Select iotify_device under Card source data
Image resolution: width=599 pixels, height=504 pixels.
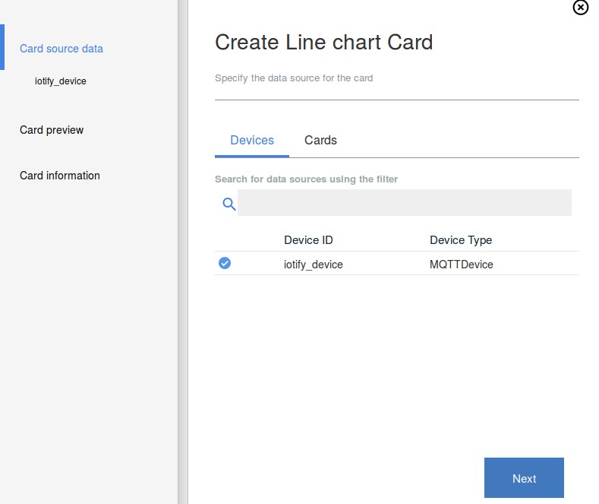click(61, 81)
